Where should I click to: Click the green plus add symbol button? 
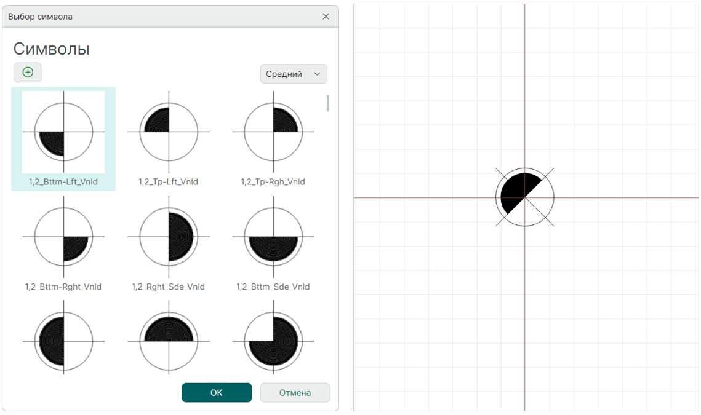[x=28, y=73]
